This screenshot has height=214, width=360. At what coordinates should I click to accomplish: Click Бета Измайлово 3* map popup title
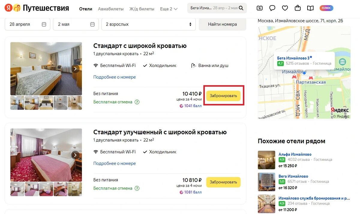[295, 58]
